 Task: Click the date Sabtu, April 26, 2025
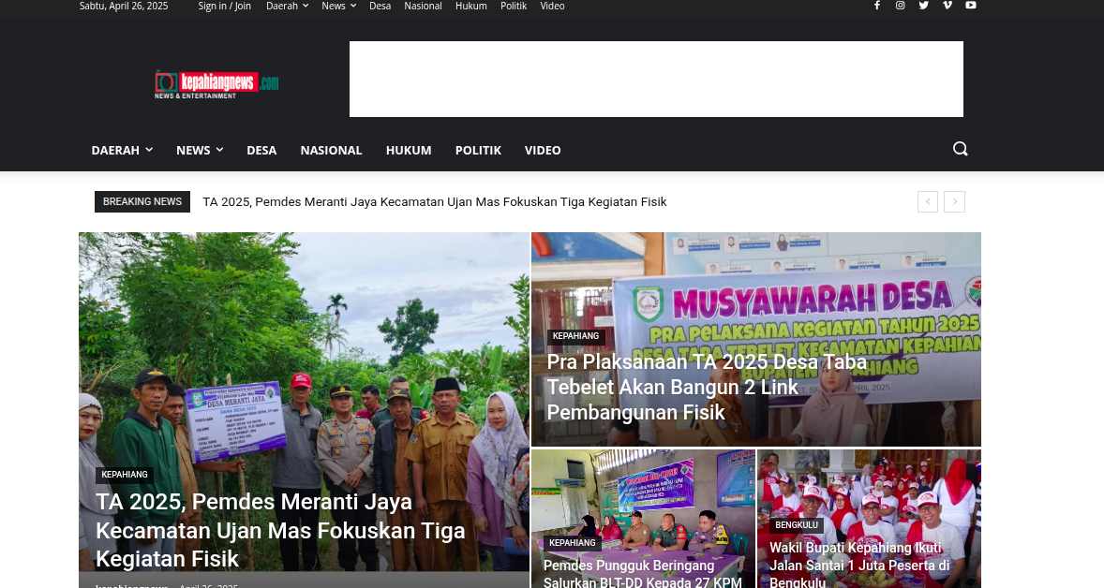pyautogui.click(x=124, y=6)
